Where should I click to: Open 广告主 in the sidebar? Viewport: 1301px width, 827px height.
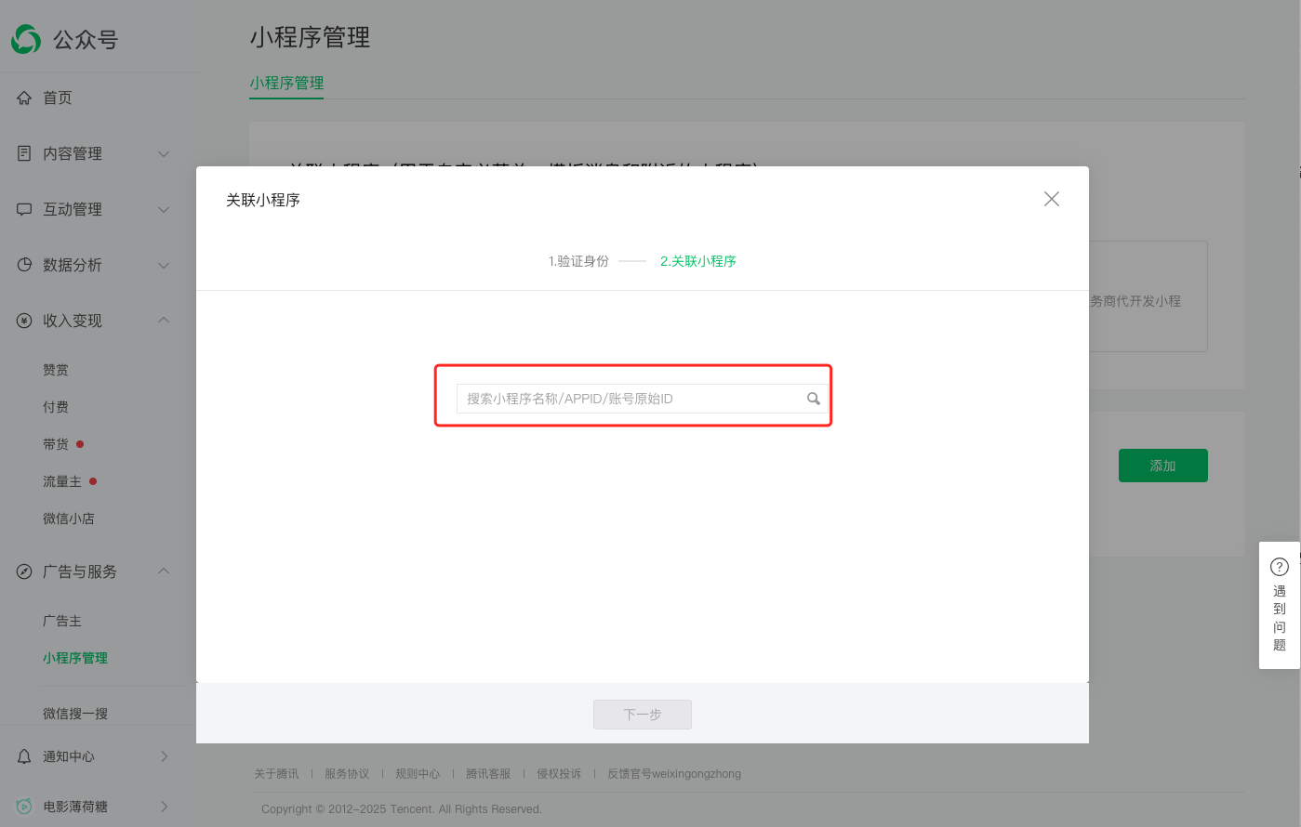(x=62, y=621)
